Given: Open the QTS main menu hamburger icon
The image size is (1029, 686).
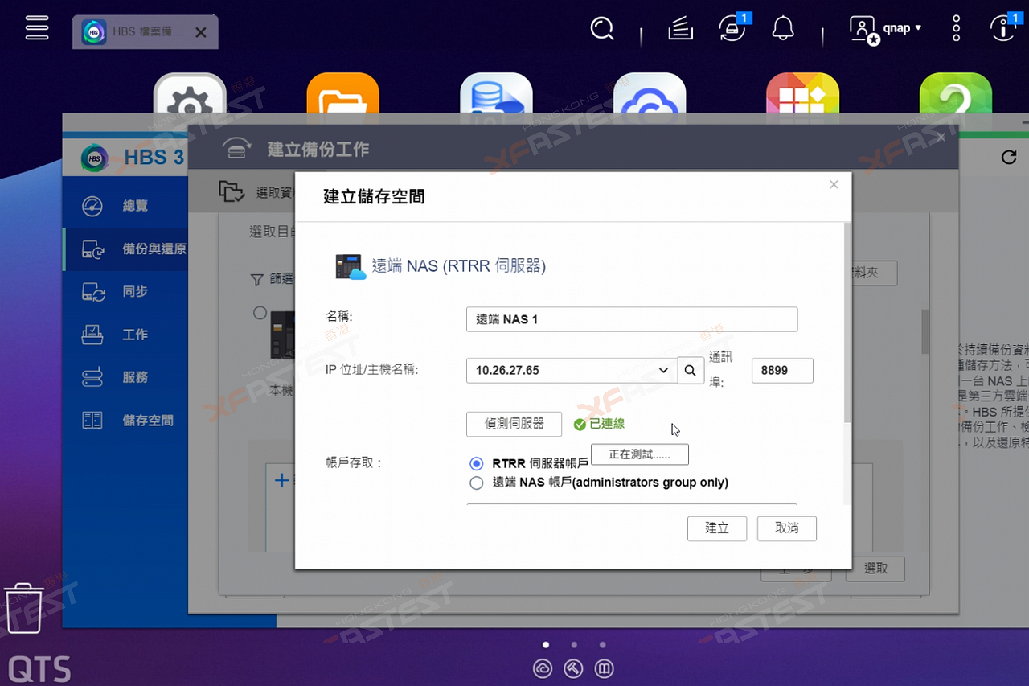Looking at the screenshot, I should [37, 27].
